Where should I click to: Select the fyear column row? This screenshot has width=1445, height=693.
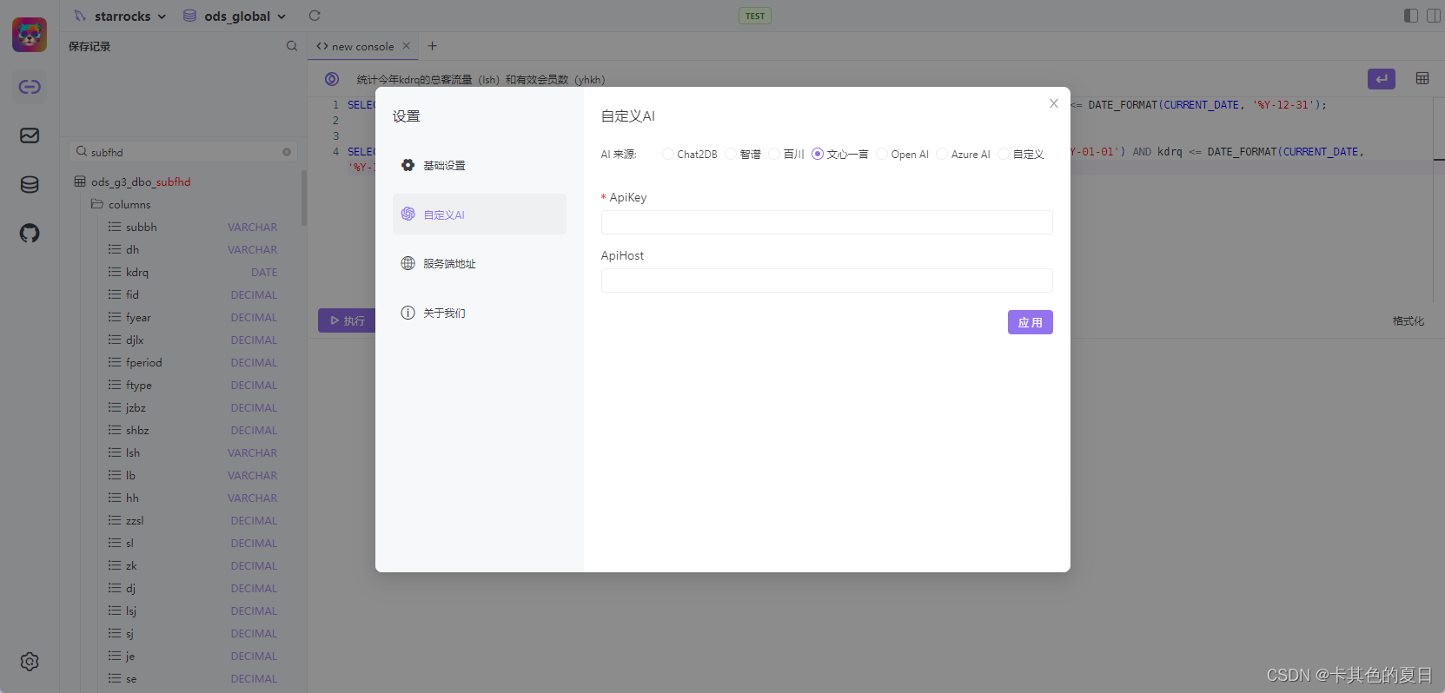192,317
